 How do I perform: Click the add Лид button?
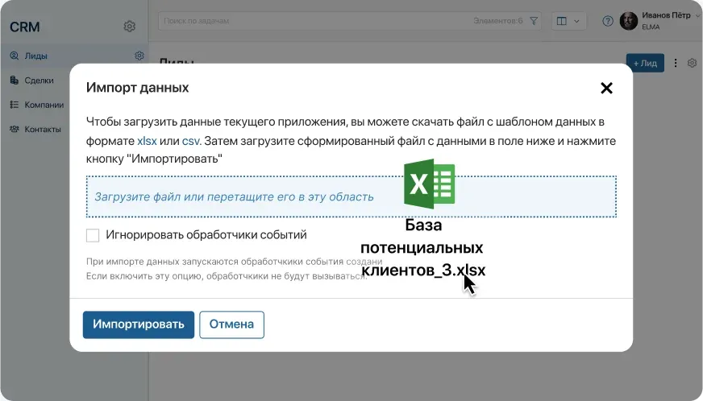(645, 63)
